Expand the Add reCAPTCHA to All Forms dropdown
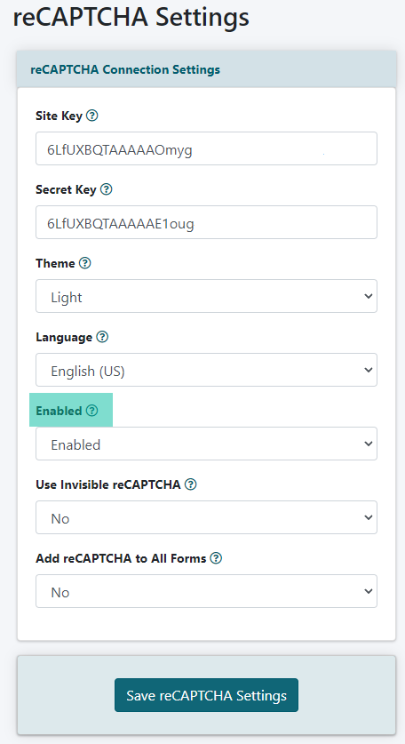 click(x=206, y=591)
